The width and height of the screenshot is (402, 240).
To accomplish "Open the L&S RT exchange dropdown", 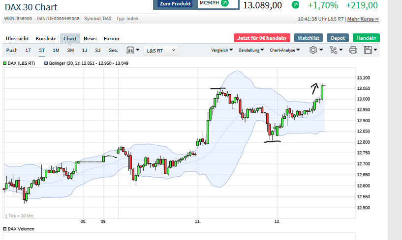I will coord(160,50).
